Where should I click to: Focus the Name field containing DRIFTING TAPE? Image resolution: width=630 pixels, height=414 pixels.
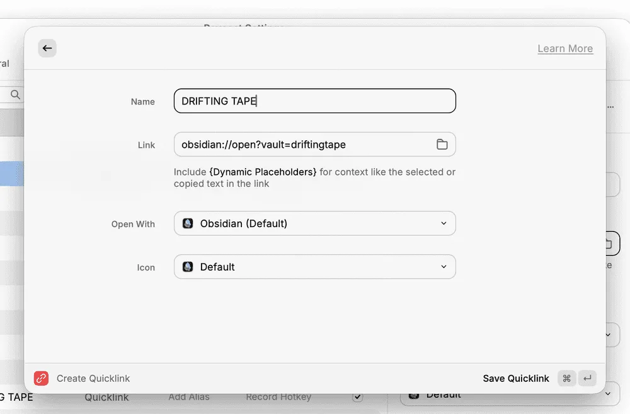tap(314, 101)
